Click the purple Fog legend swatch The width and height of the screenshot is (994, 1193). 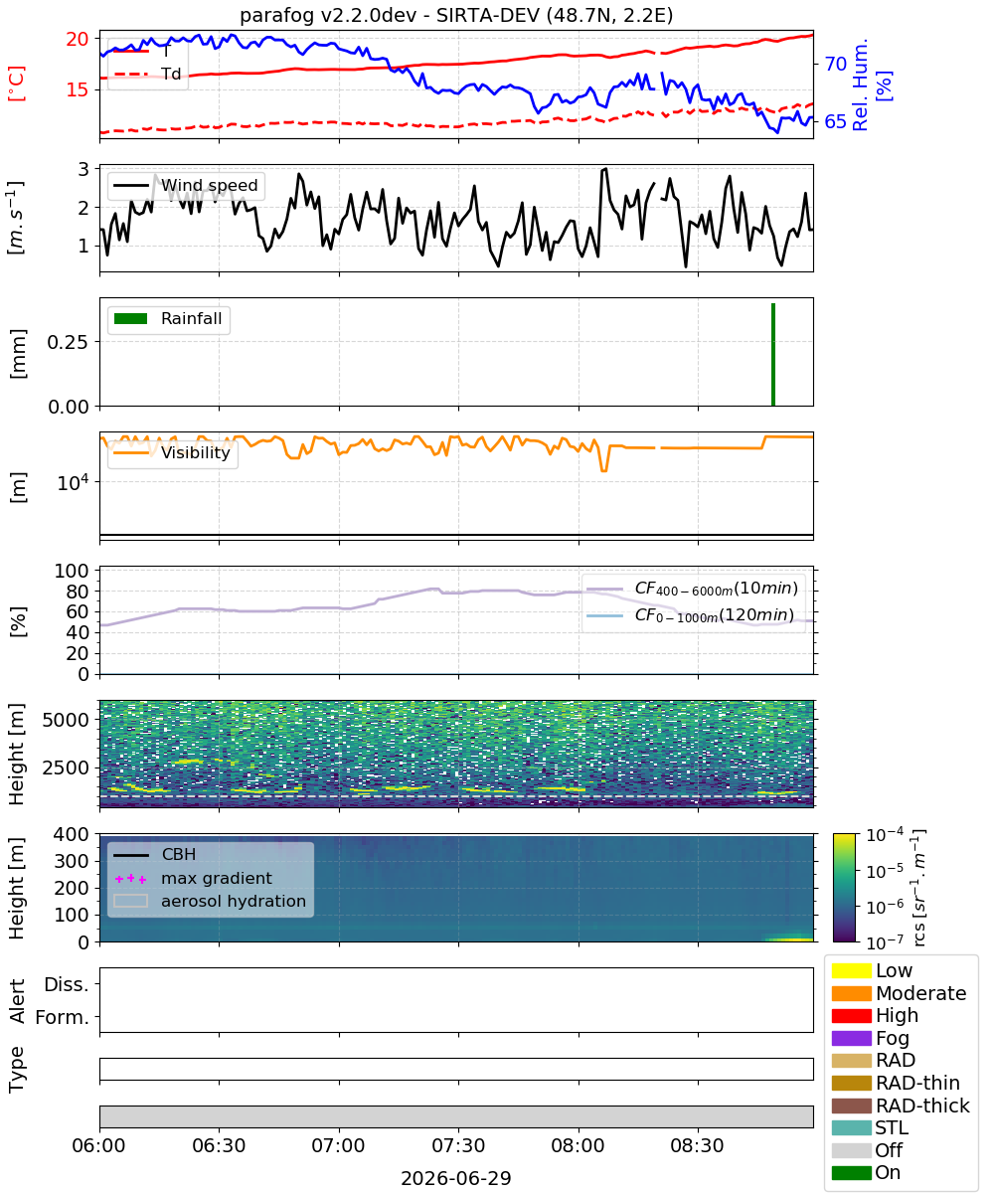[851, 1038]
